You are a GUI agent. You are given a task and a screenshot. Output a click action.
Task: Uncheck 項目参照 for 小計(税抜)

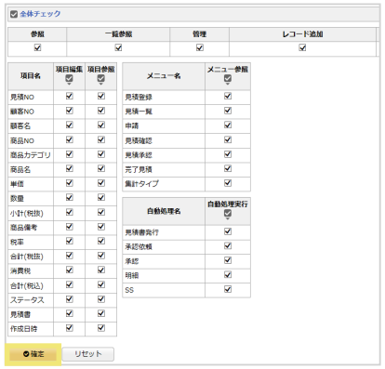101,212
